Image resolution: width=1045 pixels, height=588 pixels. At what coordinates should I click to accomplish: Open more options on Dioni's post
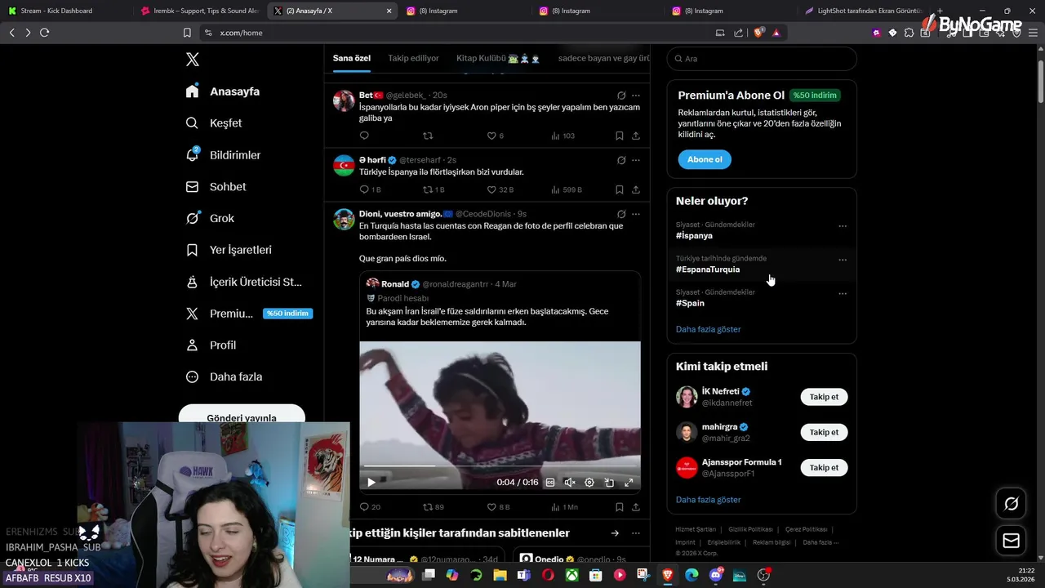636,214
